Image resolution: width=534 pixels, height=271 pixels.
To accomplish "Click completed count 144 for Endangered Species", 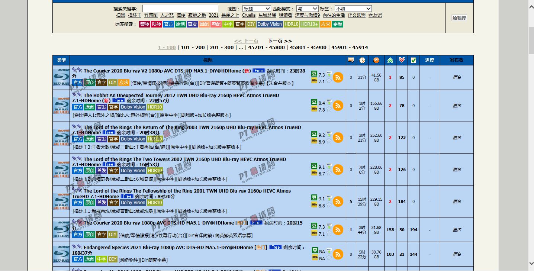I will (x=413, y=254).
